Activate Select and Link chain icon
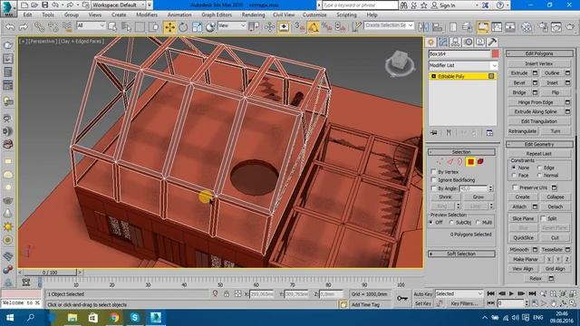Viewport: 580px width, 326px height. pyautogui.click(x=39, y=26)
